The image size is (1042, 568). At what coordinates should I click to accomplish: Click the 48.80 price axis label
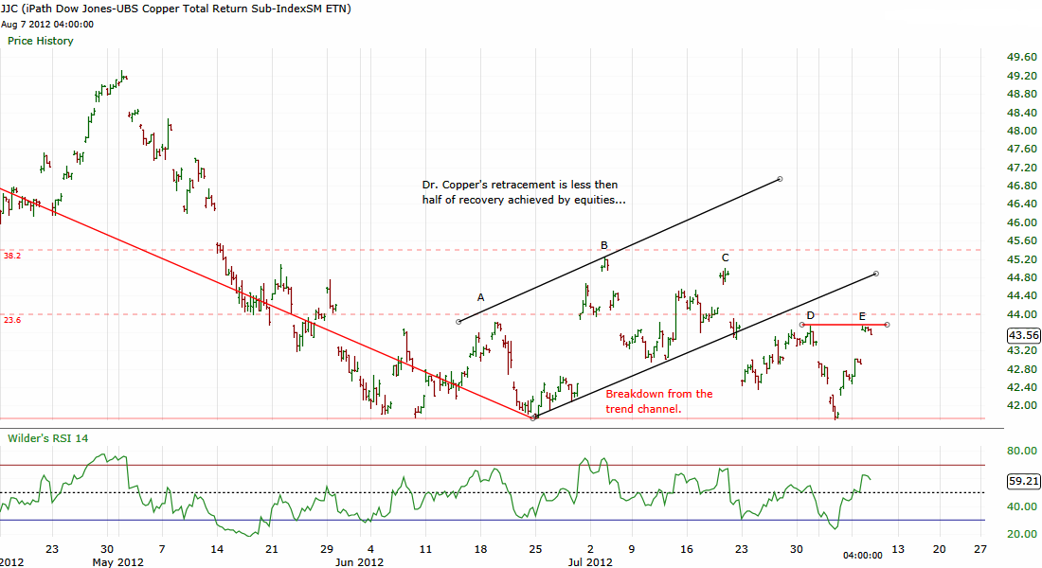click(1022, 95)
